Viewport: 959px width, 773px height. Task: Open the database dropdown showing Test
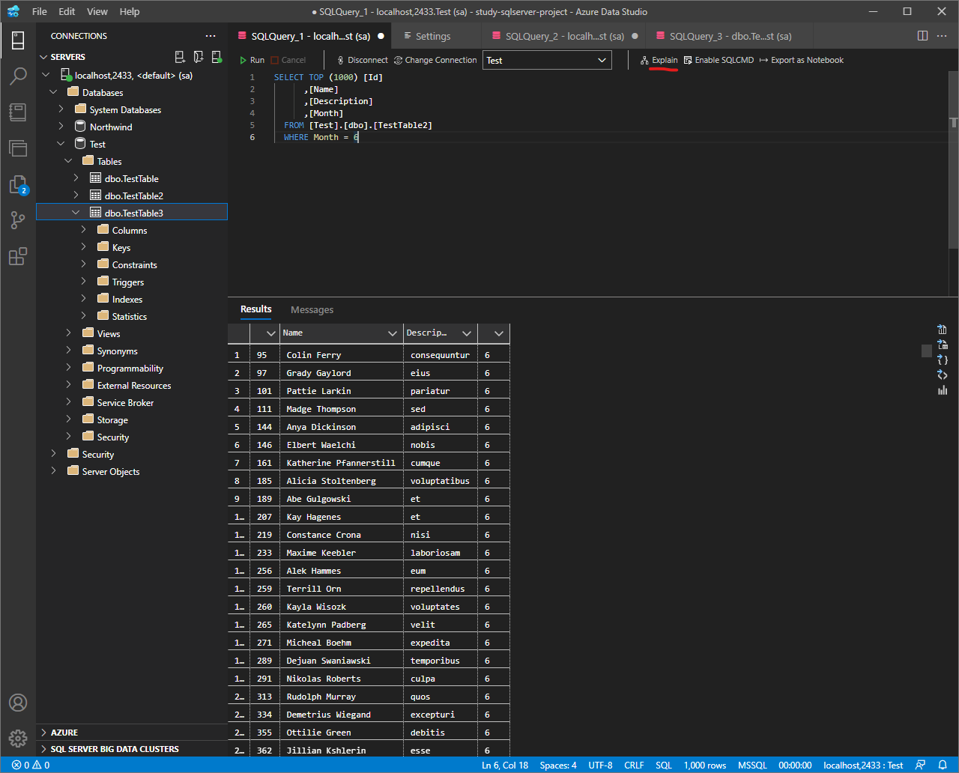click(x=547, y=60)
